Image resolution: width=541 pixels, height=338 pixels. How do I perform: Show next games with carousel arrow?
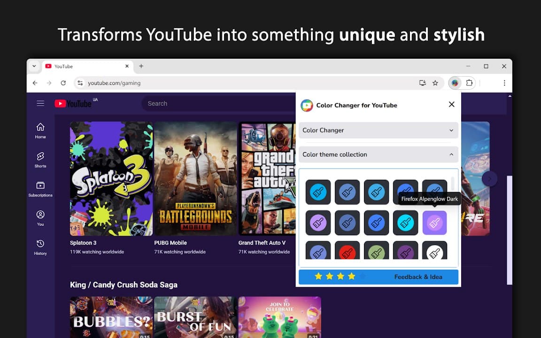489,179
